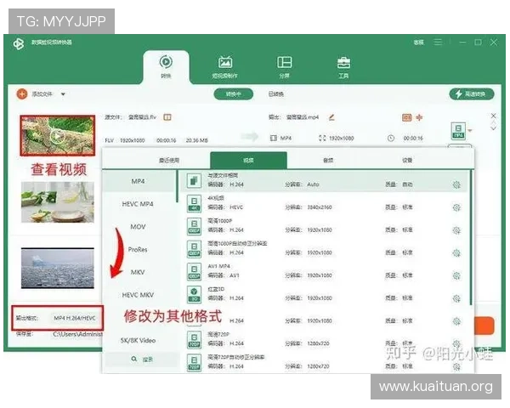Click the orange scissors cut icon
Image resolution: width=510 pixels, height=408 pixels.
pos(419,117)
